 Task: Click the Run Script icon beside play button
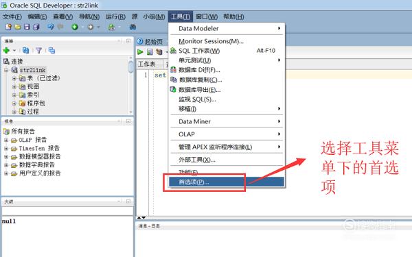(150, 52)
